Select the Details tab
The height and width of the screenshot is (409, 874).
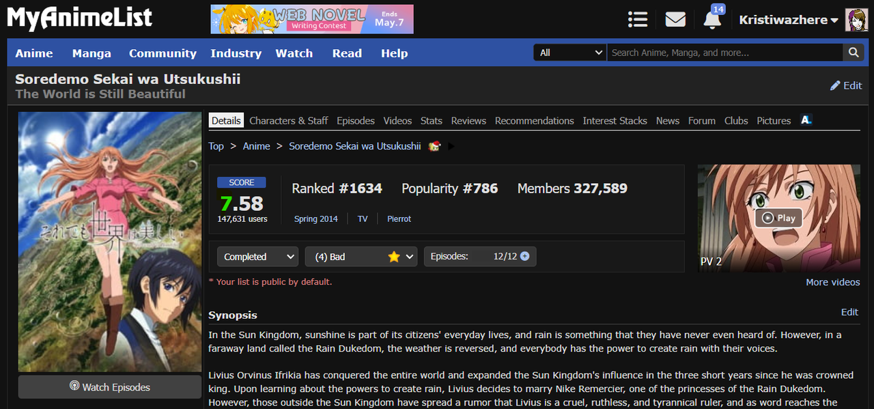click(226, 120)
